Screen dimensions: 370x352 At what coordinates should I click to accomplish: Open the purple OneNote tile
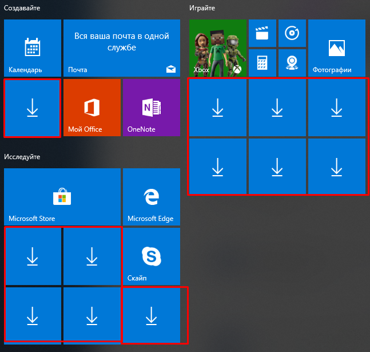pyautogui.click(x=152, y=108)
